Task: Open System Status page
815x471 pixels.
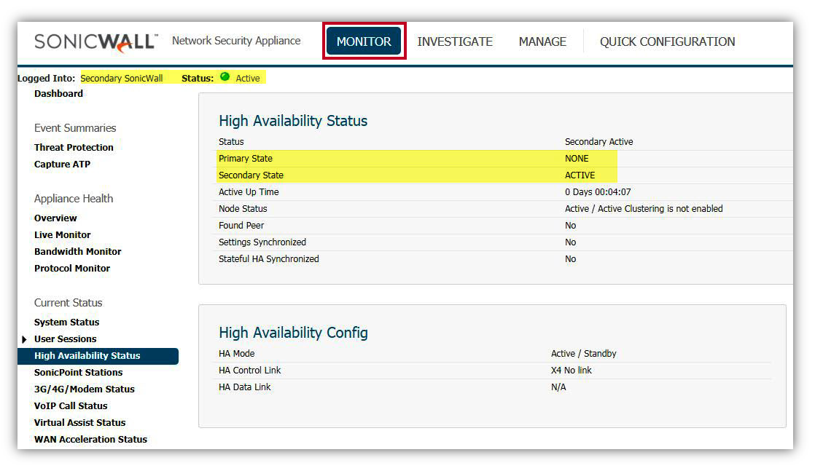Action: [66, 322]
